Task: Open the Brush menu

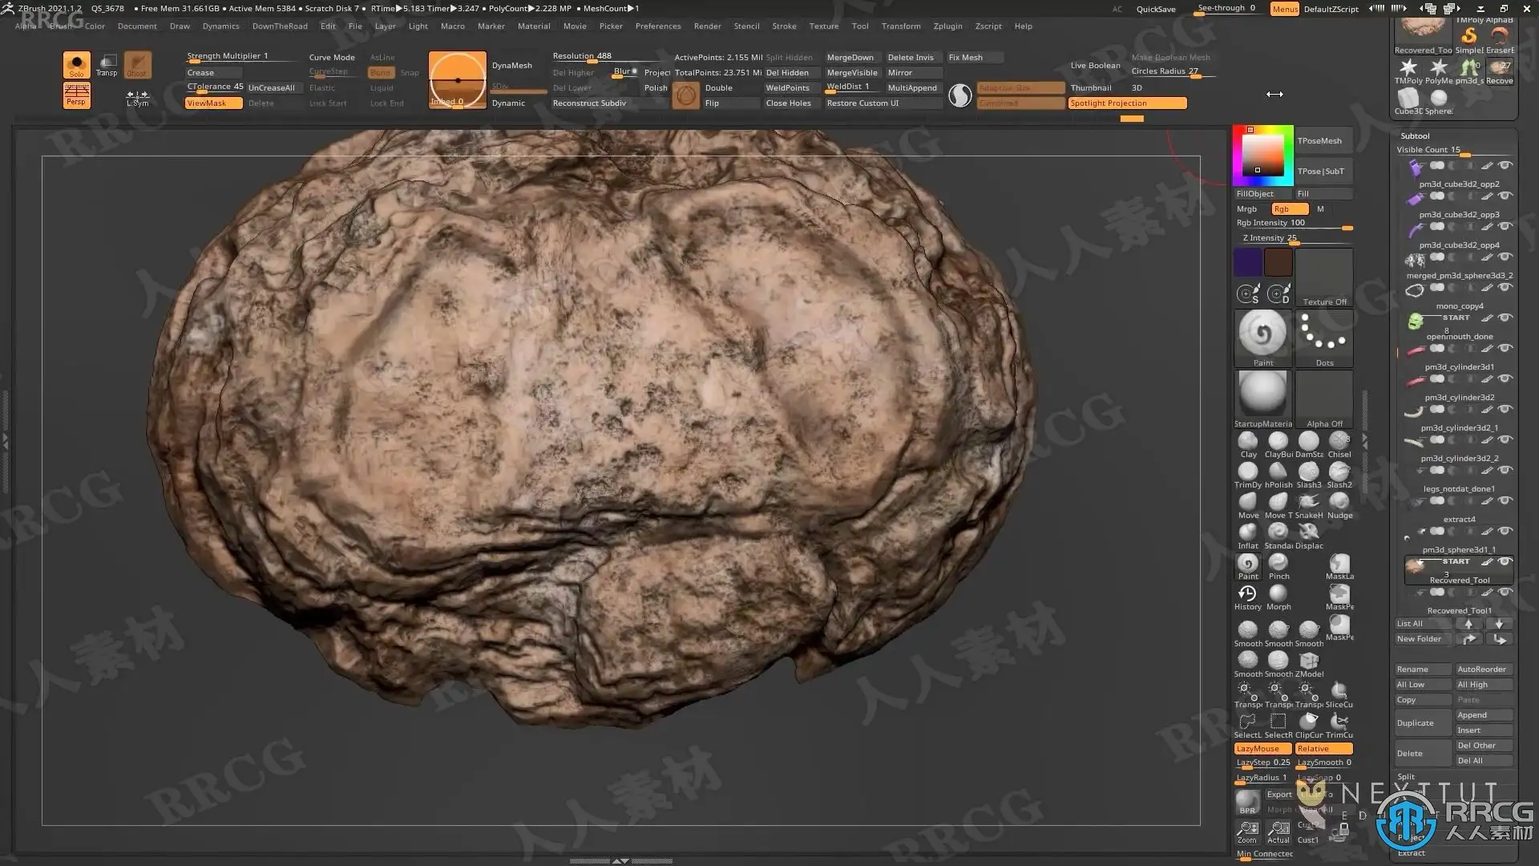Action: click(x=60, y=26)
